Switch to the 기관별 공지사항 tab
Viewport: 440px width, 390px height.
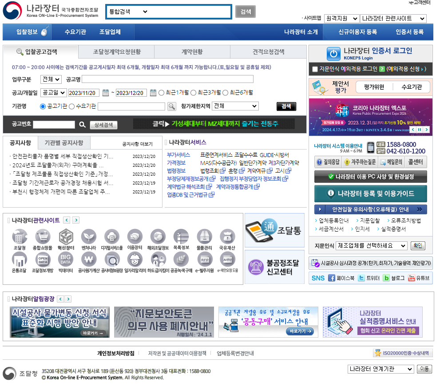[64, 143]
